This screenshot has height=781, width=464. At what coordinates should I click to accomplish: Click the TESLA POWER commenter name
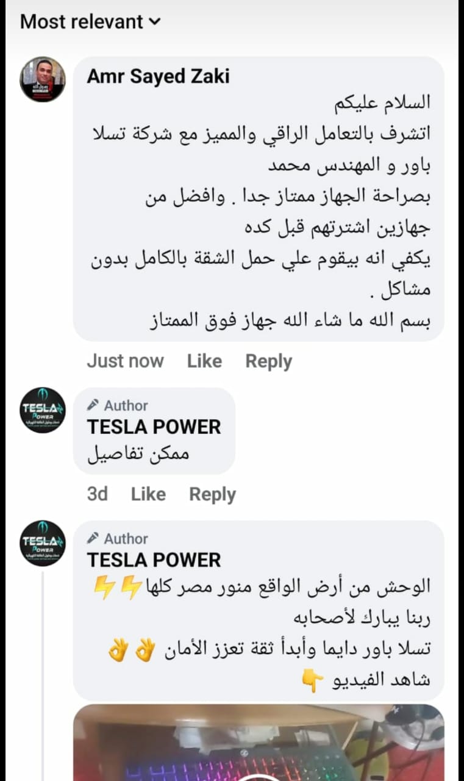[153, 428]
